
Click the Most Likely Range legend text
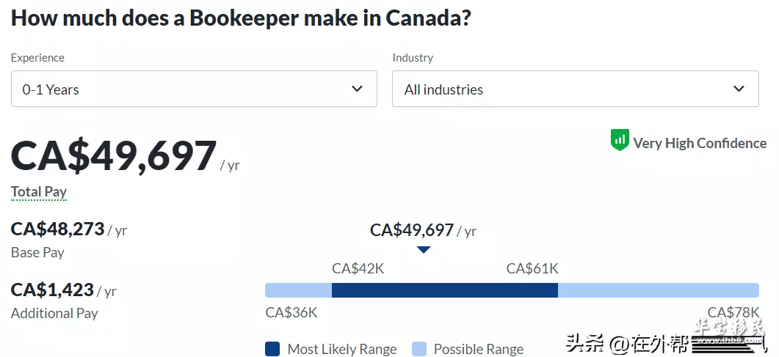click(341, 349)
